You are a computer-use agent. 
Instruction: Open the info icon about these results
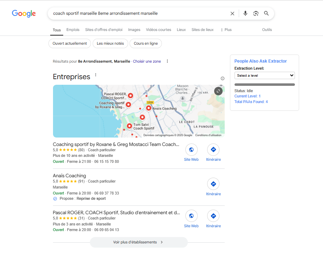[223, 78]
